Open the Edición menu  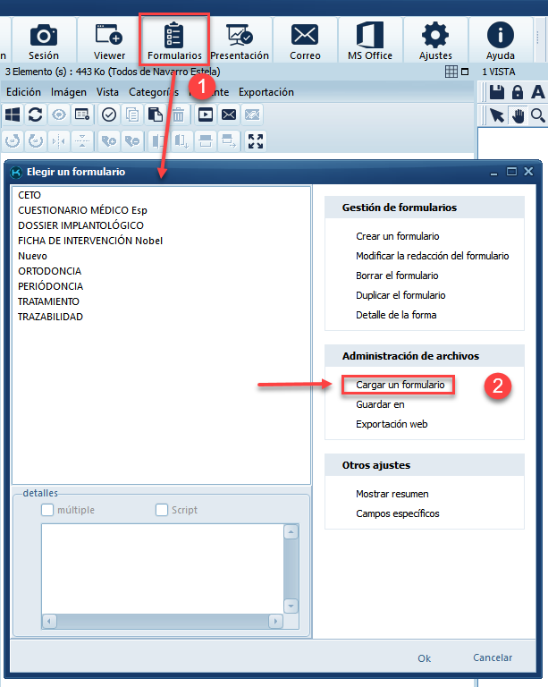point(23,92)
